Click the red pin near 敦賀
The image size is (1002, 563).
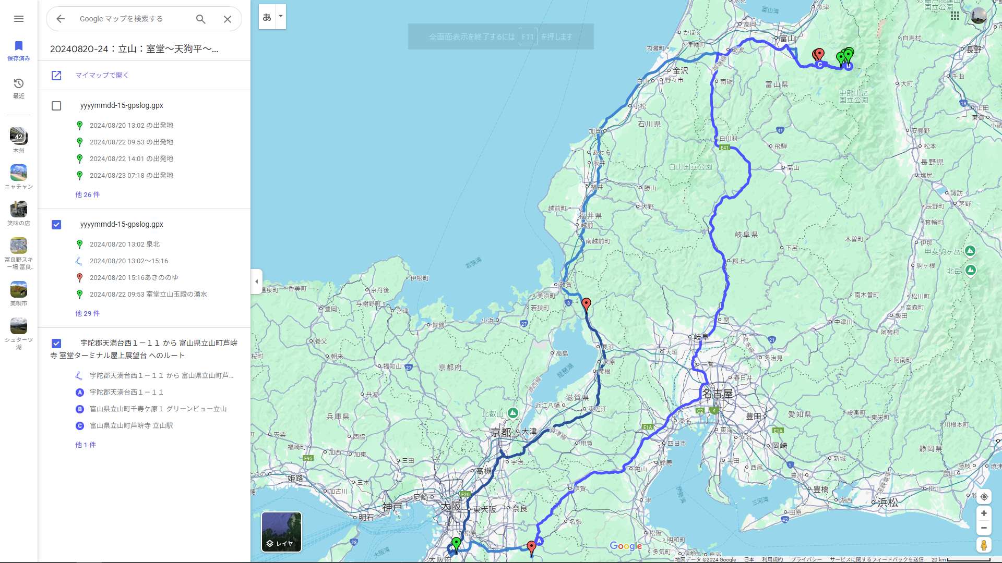point(586,304)
